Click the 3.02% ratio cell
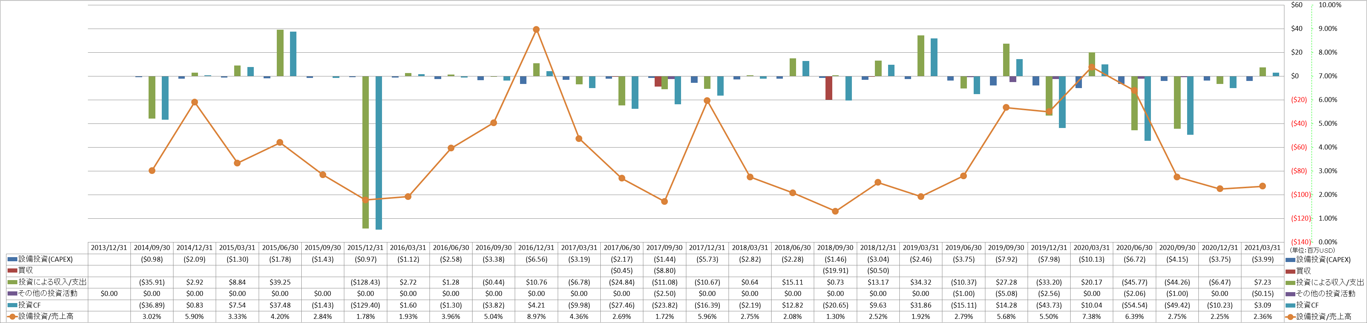1367x323 pixels. (x=152, y=317)
